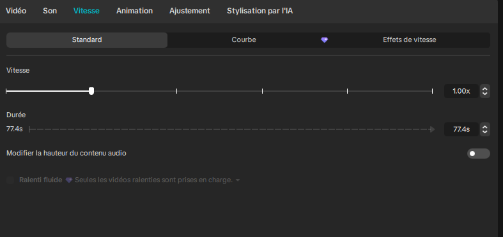Screen dimensions: 503x237
Task: Open the Animation tab
Action: click(x=134, y=11)
